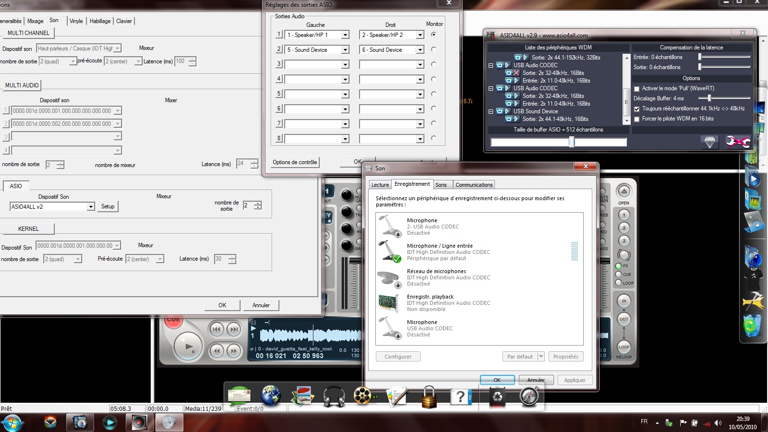
Task: Switch to the Lecture tab
Action: pyautogui.click(x=380, y=184)
